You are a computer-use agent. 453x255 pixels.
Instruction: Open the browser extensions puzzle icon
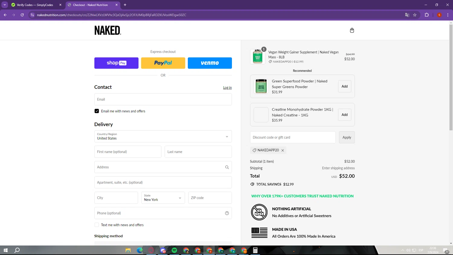[426, 15]
